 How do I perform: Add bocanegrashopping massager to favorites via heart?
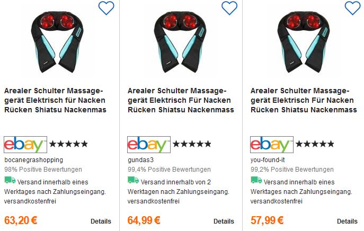tap(106, 8)
